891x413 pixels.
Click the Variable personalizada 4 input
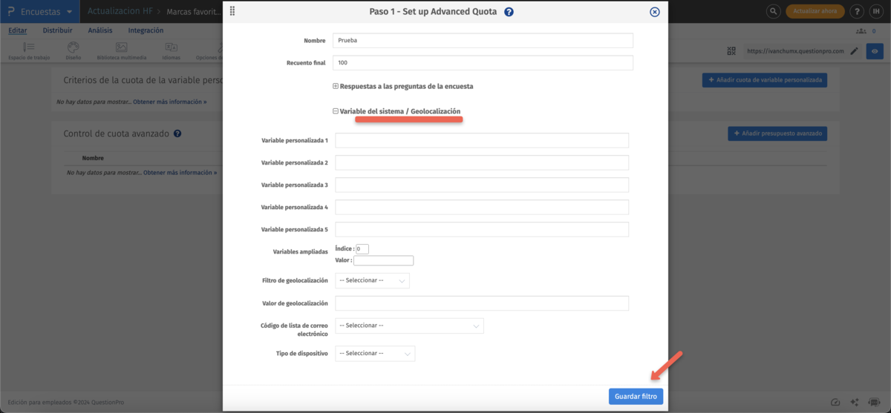click(x=482, y=207)
